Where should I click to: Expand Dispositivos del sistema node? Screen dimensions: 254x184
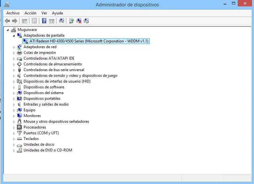pos(14,93)
